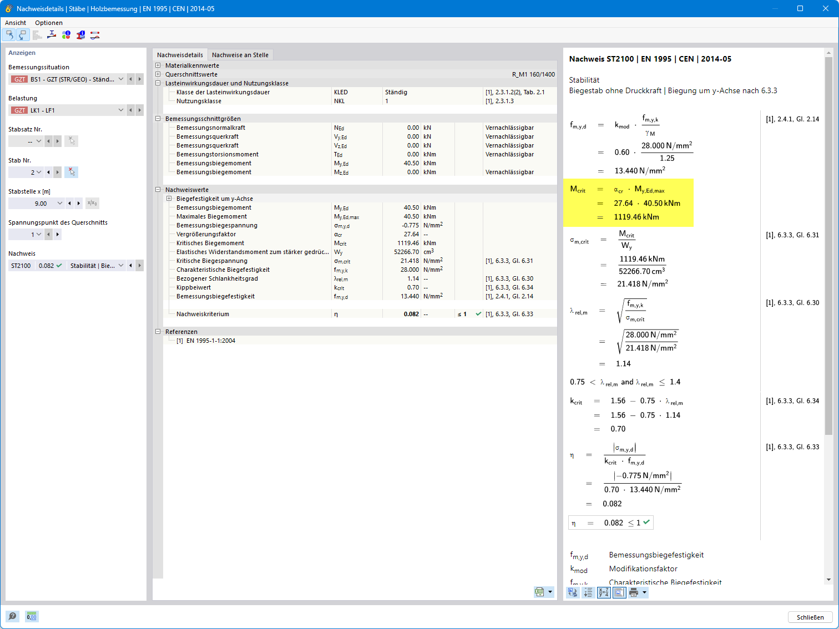The width and height of the screenshot is (839, 629).
Task: Click scrollbar thumb of the formula panel
Action: [828, 246]
